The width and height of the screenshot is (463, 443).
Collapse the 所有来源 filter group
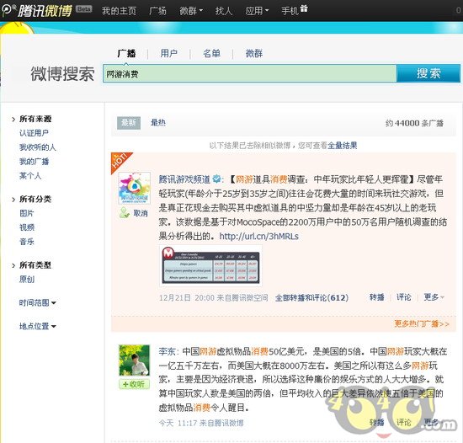point(32,119)
